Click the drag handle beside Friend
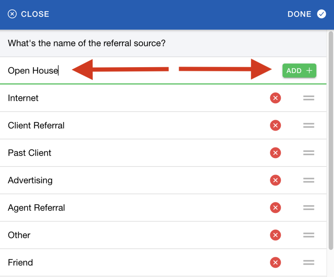The image size is (334, 277). (308, 262)
